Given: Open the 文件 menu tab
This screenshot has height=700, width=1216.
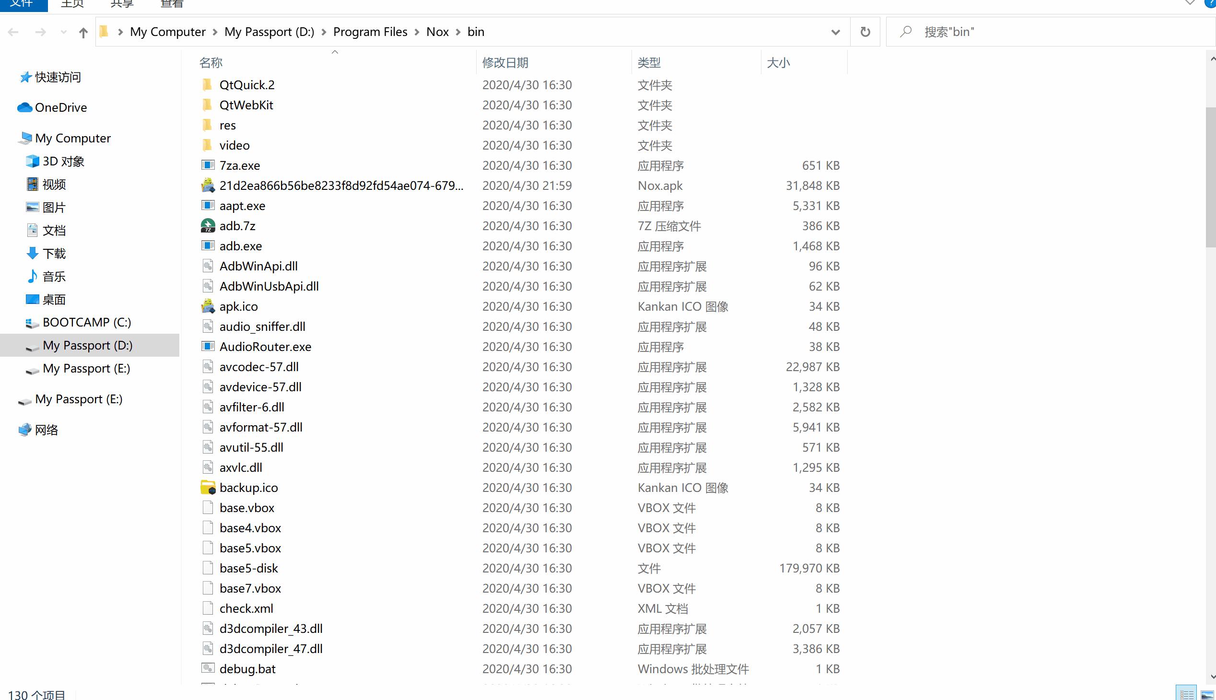Looking at the screenshot, I should point(22,4).
